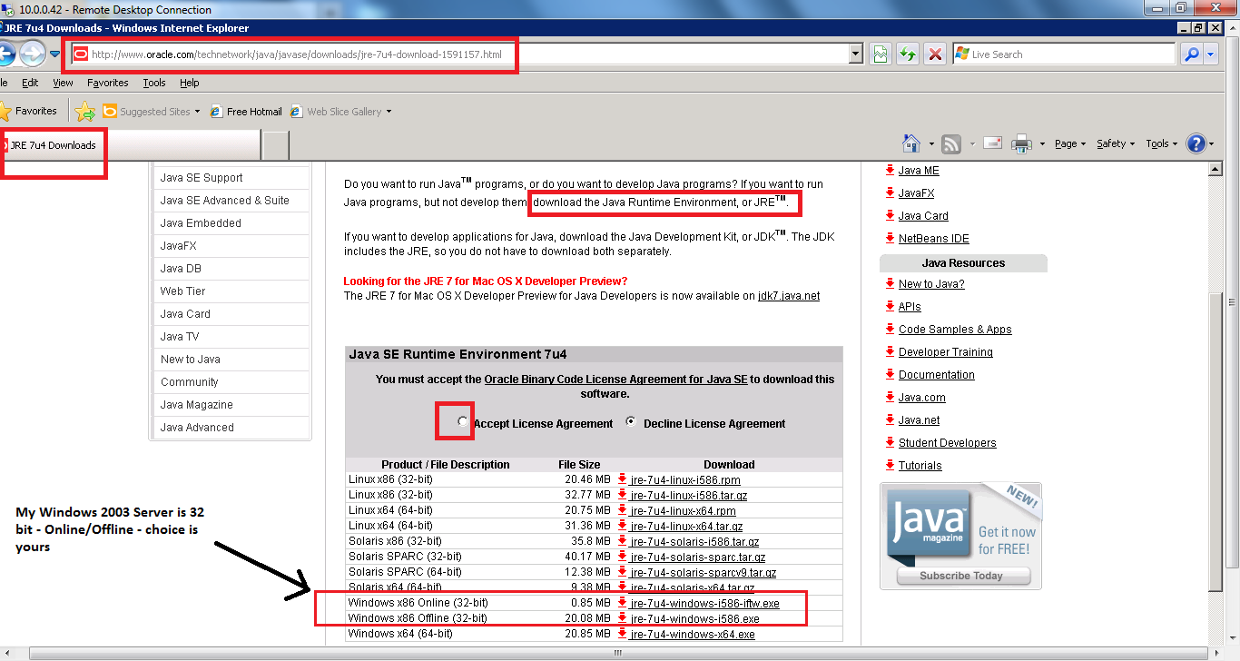Click the Home house icon
This screenshot has height=661, width=1240.
pyautogui.click(x=911, y=143)
